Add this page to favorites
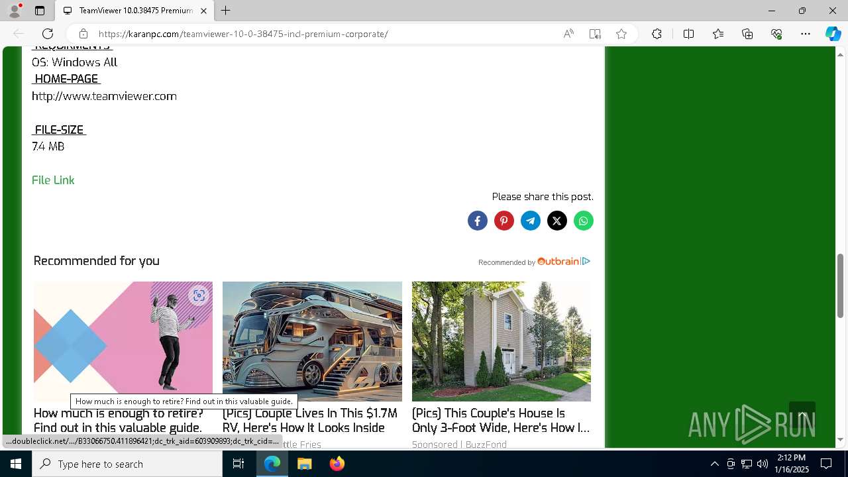Viewport: 848px width, 477px height. [x=621, y=34]
